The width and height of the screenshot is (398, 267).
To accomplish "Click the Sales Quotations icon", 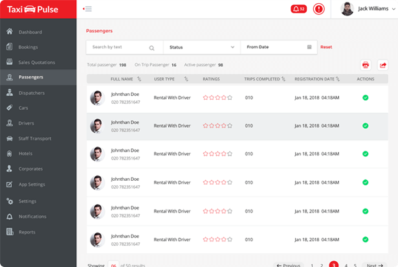I will (x=10, y=62).
